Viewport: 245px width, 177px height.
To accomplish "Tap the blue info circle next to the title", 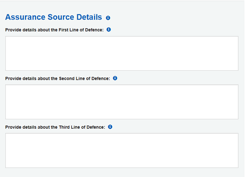I will click(108, 18).
